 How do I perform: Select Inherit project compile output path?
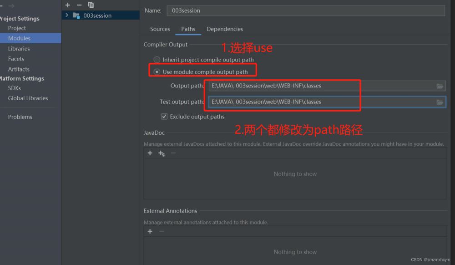(157, 60)
